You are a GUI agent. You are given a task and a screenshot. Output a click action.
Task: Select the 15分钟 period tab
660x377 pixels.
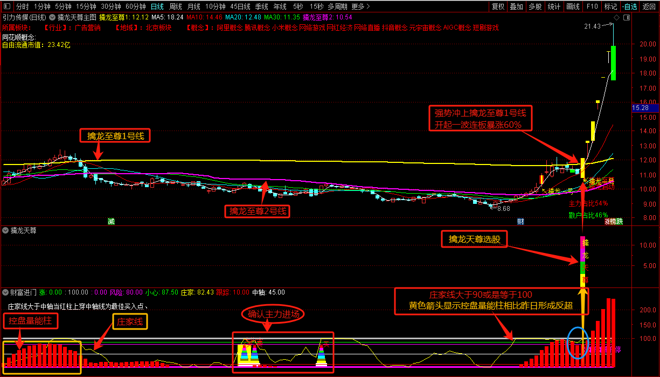pos(86,6)
